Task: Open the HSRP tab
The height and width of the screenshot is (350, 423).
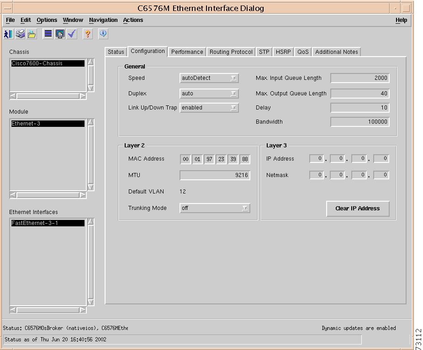Action: pyautogui.click(x=283, y=52)
